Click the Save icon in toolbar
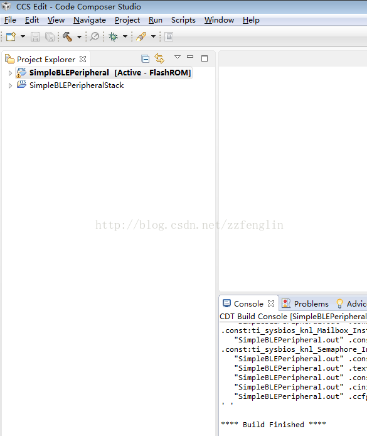 tap(35, 36)
